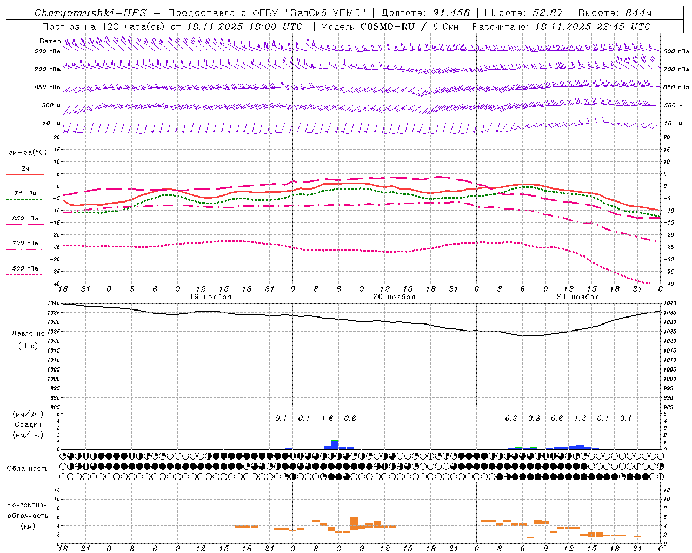This screenshot has height=553, width=692.
Task: Click the '850 гПа' temperature legend line sample
Action: tap(24, 224)
